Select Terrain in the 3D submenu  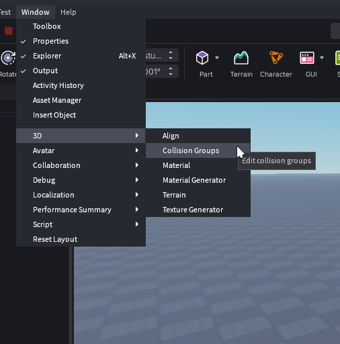click(x=198, y=195)
